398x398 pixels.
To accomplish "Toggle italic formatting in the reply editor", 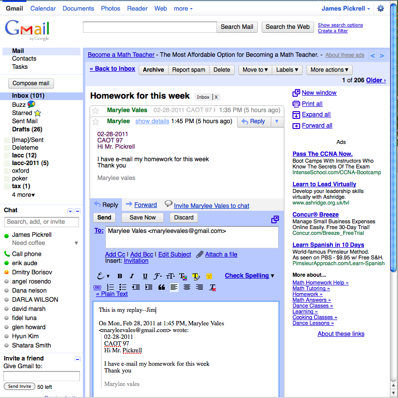I will tap(132, 276).
